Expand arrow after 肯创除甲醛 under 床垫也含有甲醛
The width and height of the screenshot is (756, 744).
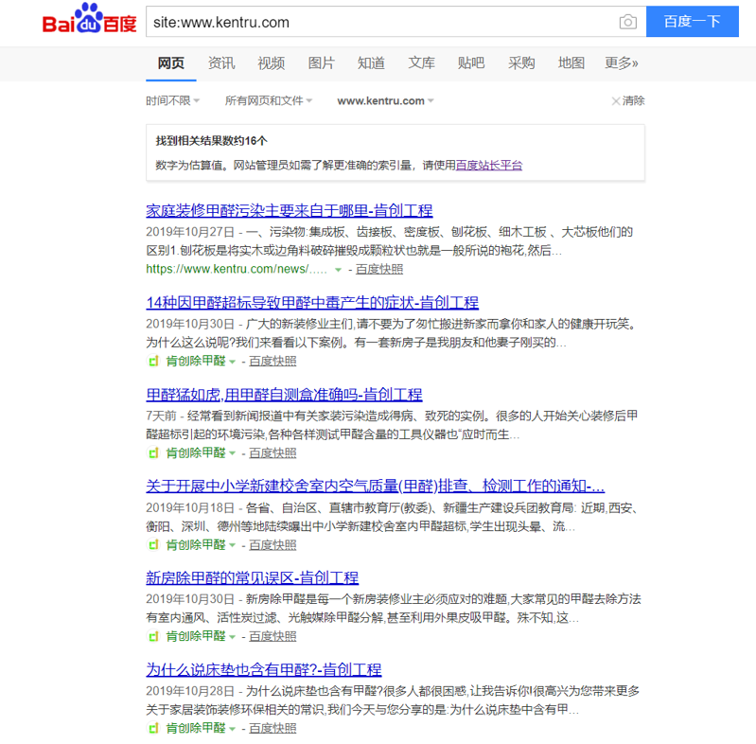[232, 729]
